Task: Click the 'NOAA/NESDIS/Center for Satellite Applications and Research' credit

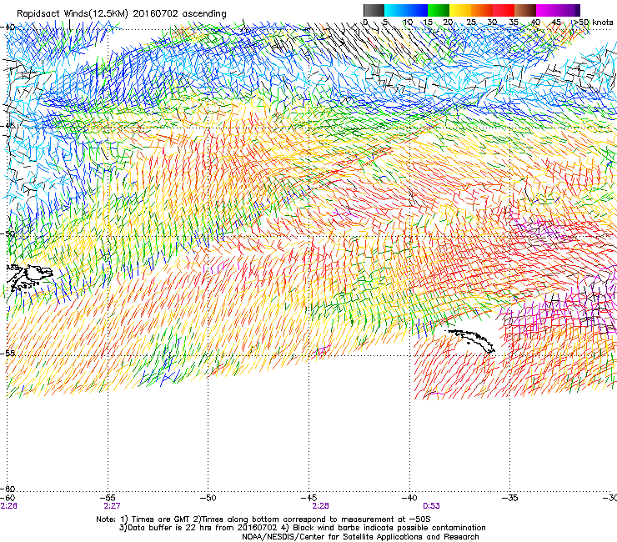Action: 360,536
